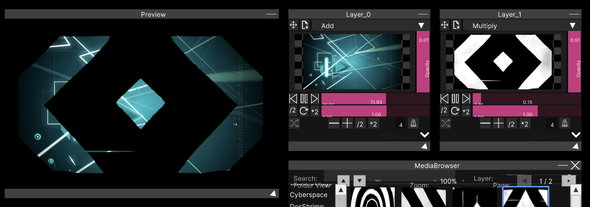Click the beat count field 4 in Layer_0
This screenshot has width=590, height=207.
[x=401, y=125]
